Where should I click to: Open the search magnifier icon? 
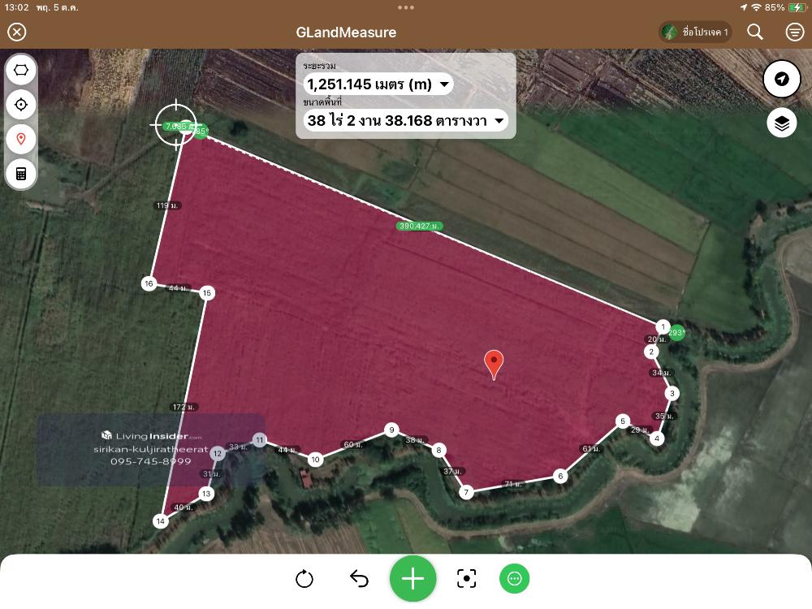(755, 32)
